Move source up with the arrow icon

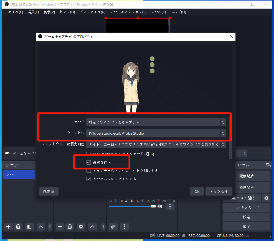[x=92, y=227]
